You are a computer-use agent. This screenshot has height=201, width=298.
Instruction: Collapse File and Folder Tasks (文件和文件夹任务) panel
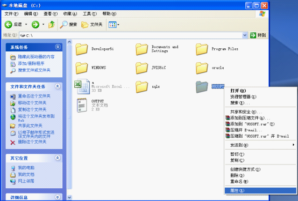click(x=58, y=86)
